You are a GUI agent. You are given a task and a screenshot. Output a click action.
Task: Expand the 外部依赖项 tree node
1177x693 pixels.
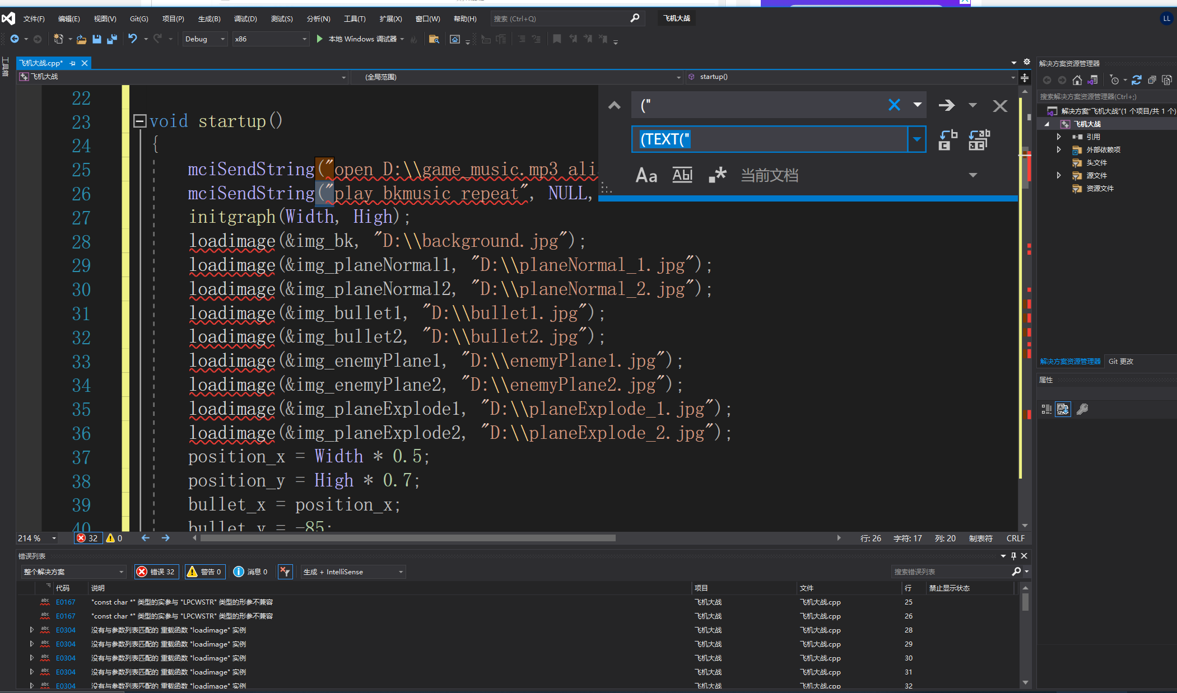(x=1058, y=149)
